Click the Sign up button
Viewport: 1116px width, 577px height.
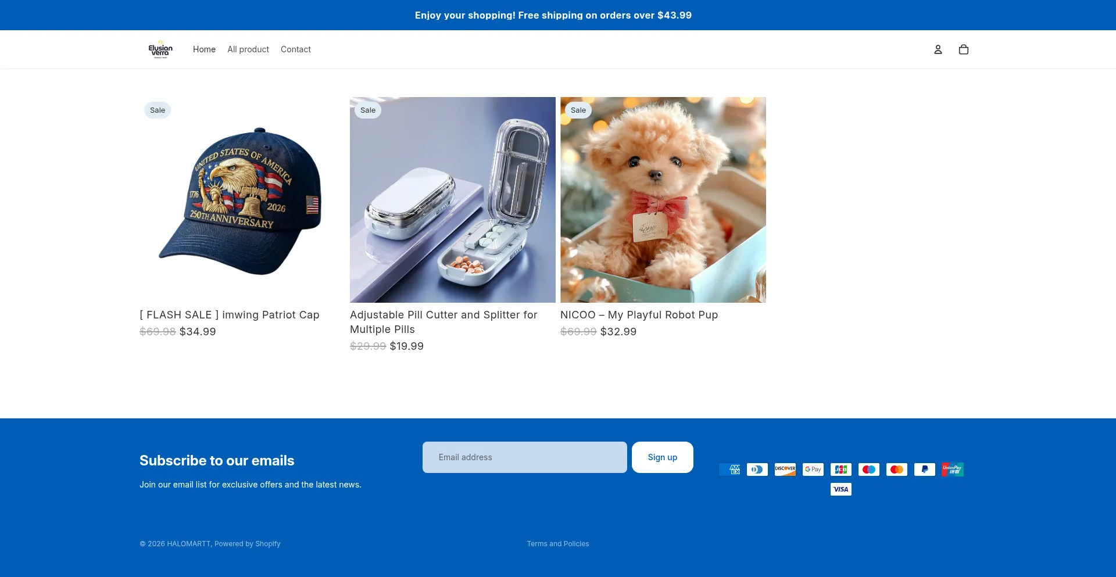coord(663,457)
